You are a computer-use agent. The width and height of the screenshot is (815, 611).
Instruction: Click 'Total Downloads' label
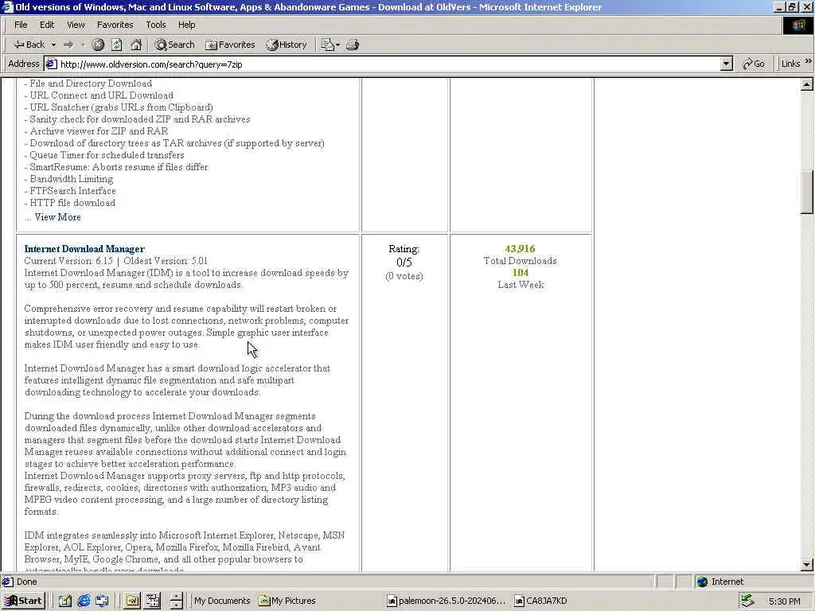pos(520,261)
